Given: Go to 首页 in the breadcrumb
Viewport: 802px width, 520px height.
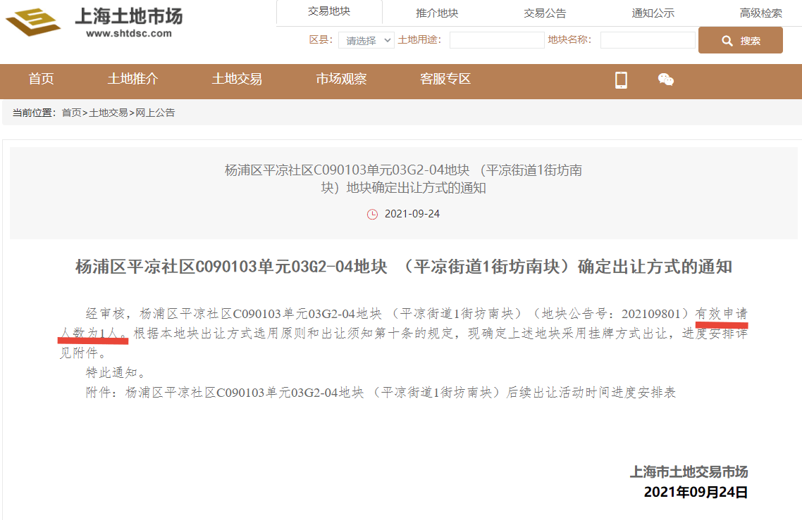Looking at the screenshot, I should point(72,113).
